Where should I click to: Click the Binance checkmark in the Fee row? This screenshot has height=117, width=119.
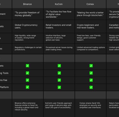(x=27, y=80)
